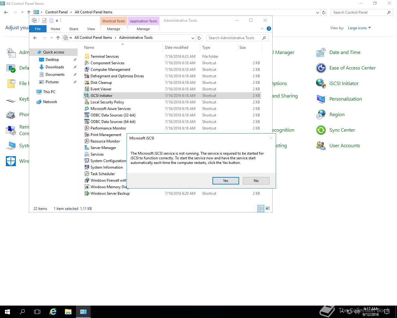Viewport: 397px width, 318px height.
Task: Expand the Administrative Tools address bar dropdown
Action: (x=193, y=38)
